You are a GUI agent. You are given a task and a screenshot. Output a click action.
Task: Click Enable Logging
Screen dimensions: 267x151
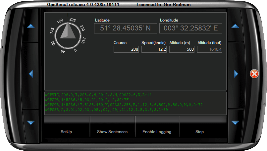[157, 131]
